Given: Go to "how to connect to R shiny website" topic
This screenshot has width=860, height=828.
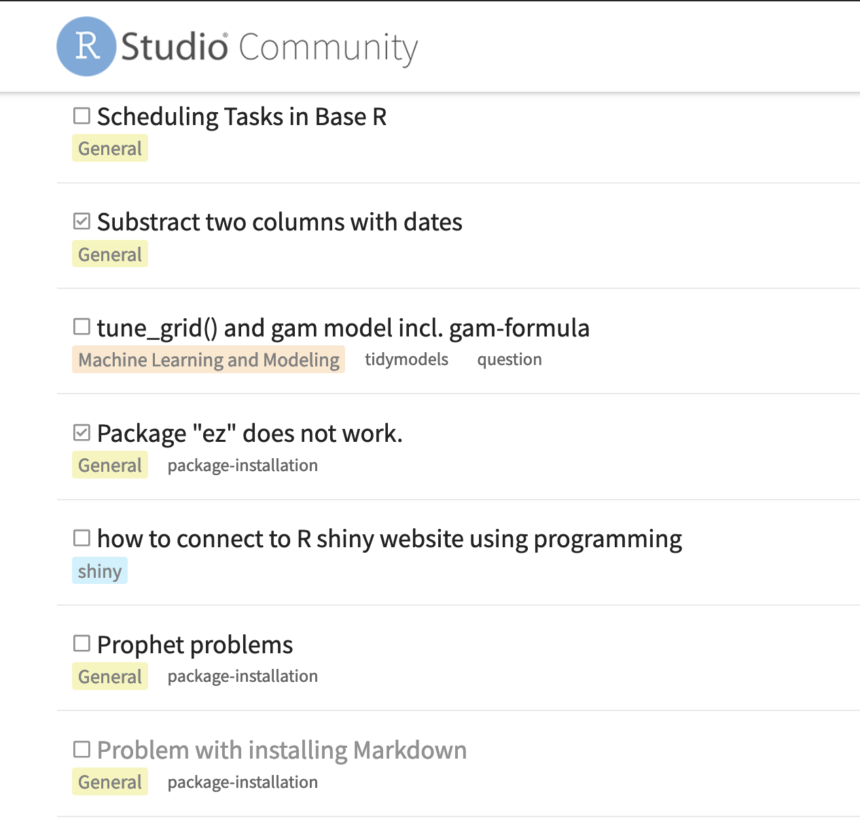Looking at the screenshot, I should 389,539.
